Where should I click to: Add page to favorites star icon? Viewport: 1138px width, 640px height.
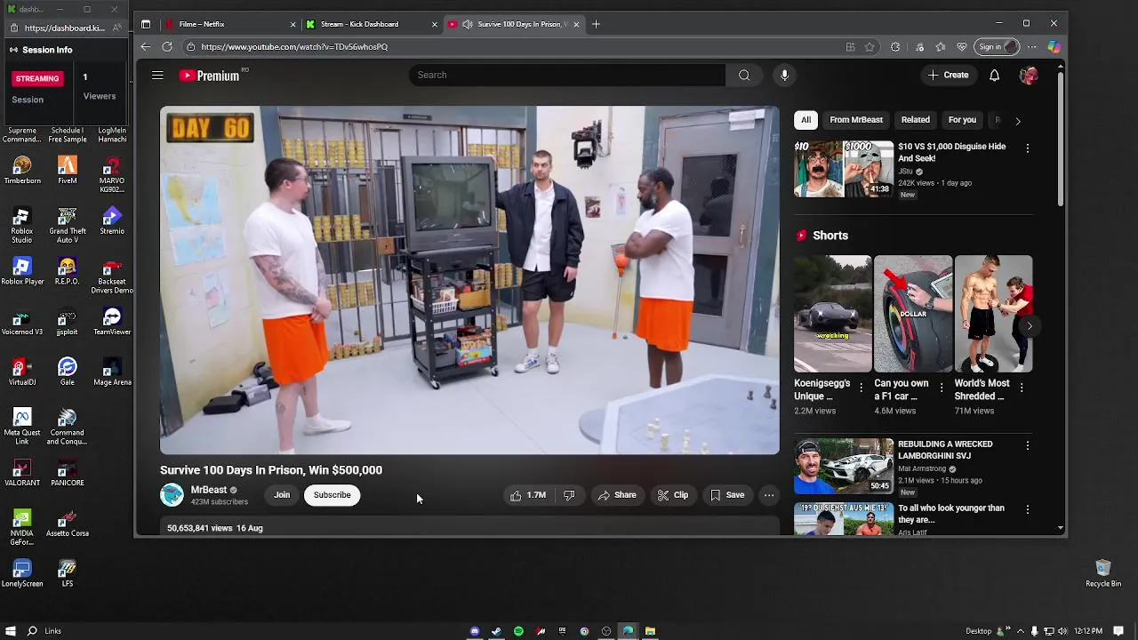pos(870,47)
